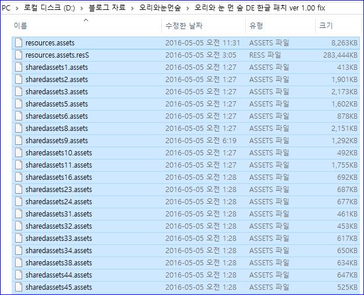The image size is (364, 295).
Task: Select the resources.assets file name
Action: 50,43
